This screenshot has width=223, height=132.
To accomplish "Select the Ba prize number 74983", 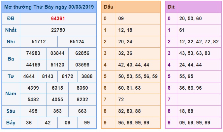I will coord(33,53).
